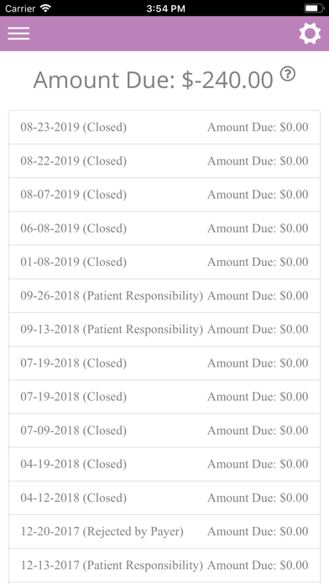This screenshot has width=329, height=584.
Task: Open 12-20-2017 Rejected by Payer claim
Action: click(164, 531)
